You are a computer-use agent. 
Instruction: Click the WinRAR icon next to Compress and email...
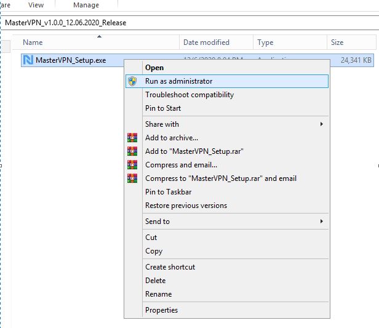(132, 164)
